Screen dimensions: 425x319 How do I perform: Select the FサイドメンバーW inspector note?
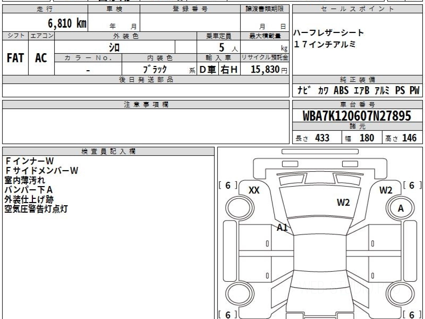click(41, 171)
